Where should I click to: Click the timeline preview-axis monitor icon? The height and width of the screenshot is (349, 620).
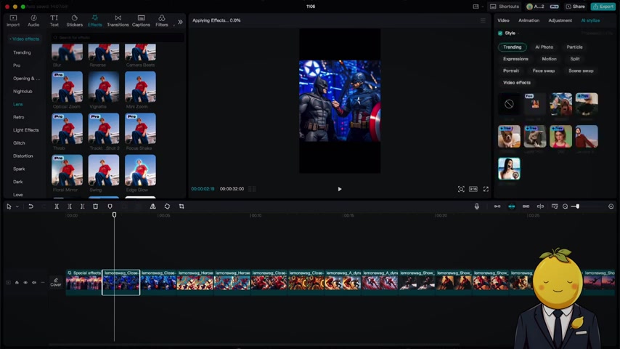coord(555,206)
